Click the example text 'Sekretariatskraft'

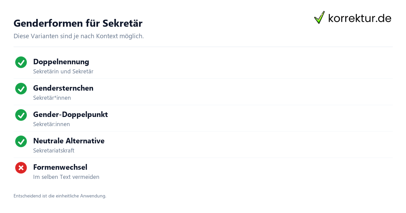[x=54, y=150]
